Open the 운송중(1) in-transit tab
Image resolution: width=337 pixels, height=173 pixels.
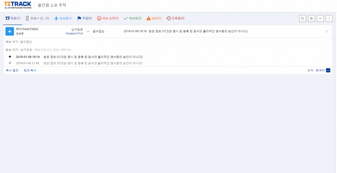(63, 18)
